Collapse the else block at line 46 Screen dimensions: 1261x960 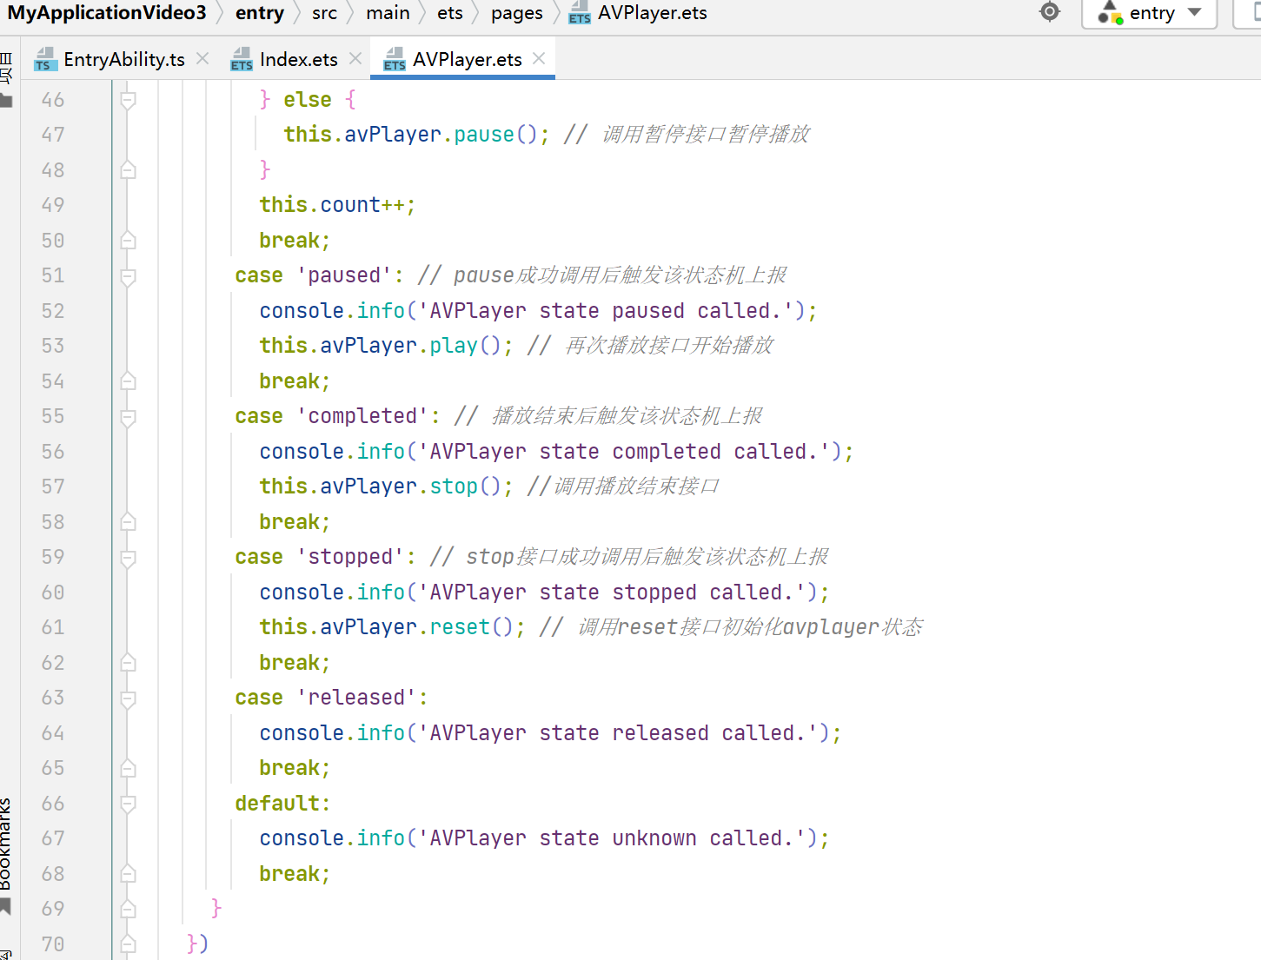[128, 101]
